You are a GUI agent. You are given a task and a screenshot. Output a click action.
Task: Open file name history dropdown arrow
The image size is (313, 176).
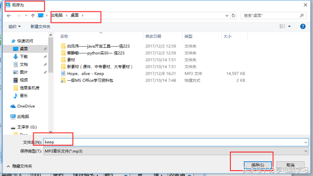tap(306, 142)
